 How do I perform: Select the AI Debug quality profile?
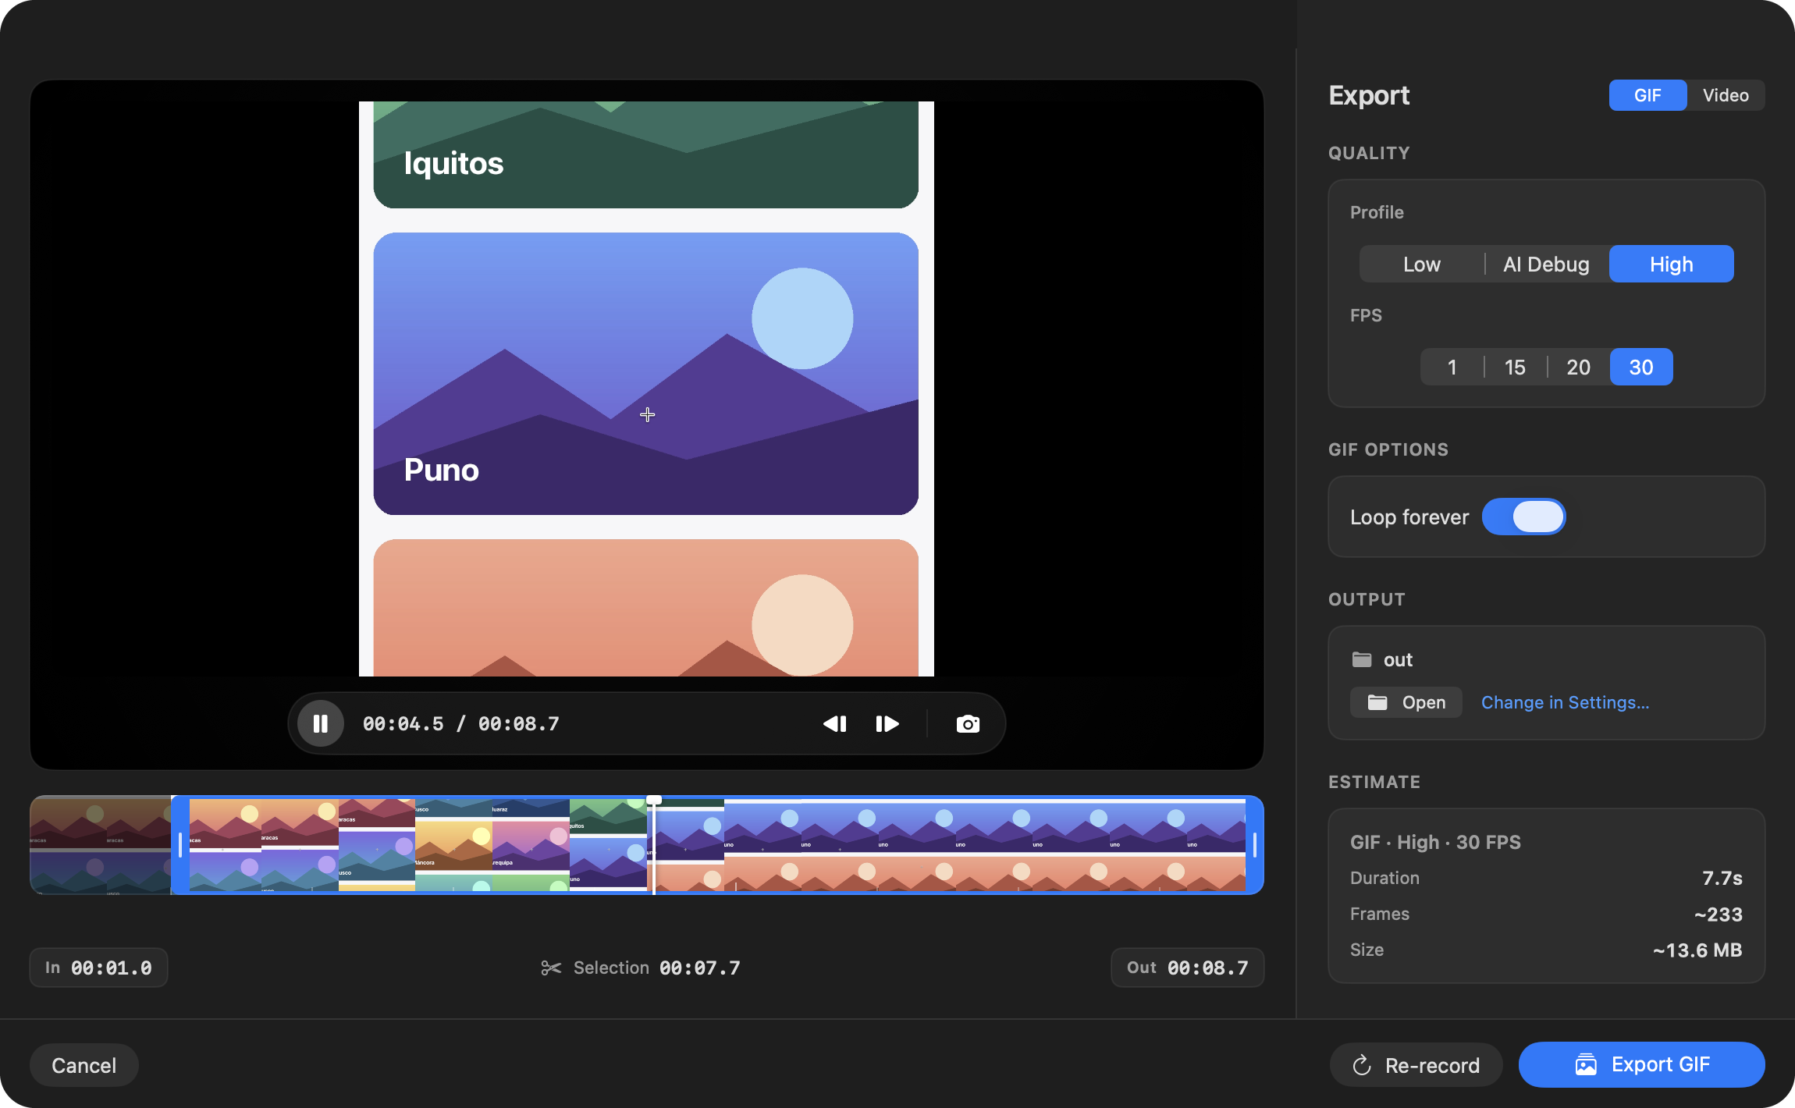click(1546, 265)
